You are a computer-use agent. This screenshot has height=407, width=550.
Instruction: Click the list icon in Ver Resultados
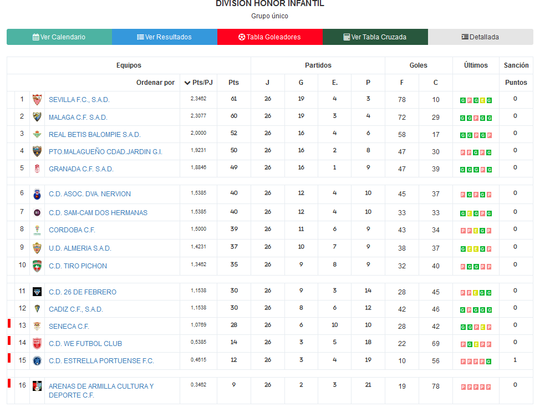[x=140, y=37]
